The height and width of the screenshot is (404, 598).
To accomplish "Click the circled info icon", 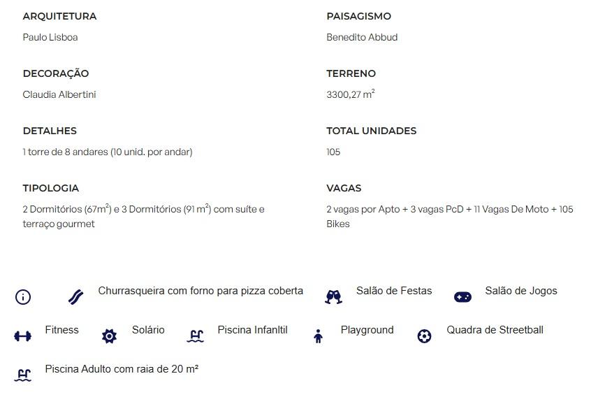I will point(23,297).
